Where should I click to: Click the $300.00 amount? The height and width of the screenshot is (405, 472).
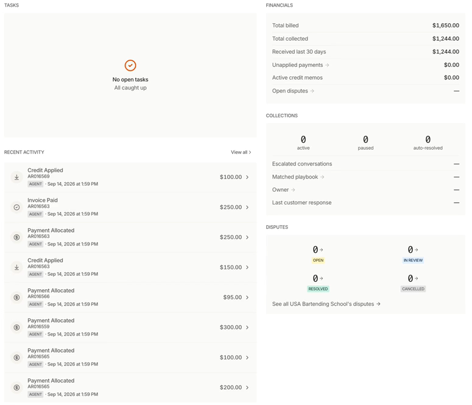click(231, 327)
